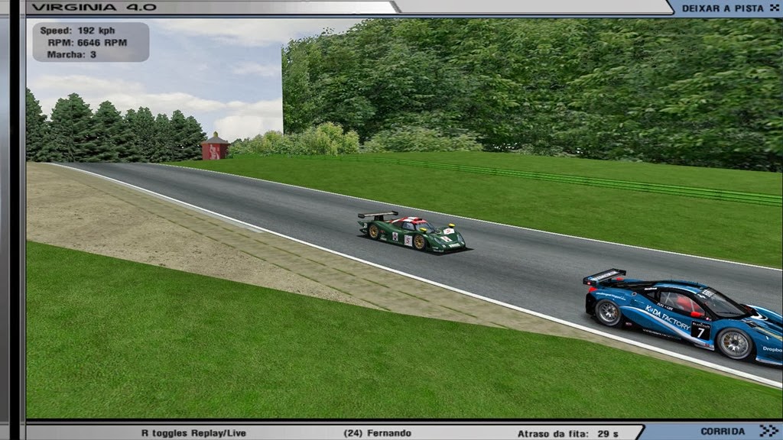
Task: Select the Virginia 4.0 track title
Action: point(94,7)
